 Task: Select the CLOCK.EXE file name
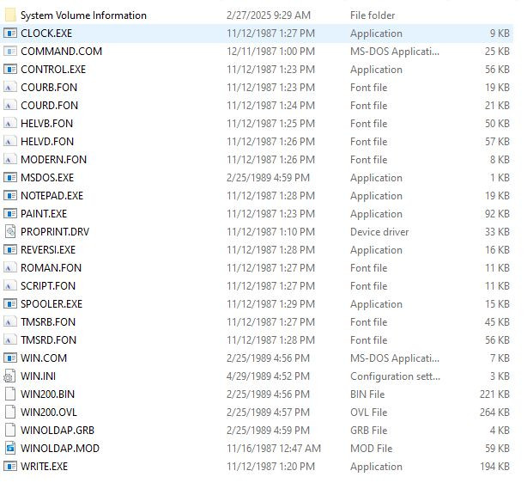[x=46, y=34]
